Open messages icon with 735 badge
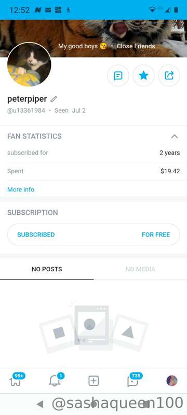 133,381
